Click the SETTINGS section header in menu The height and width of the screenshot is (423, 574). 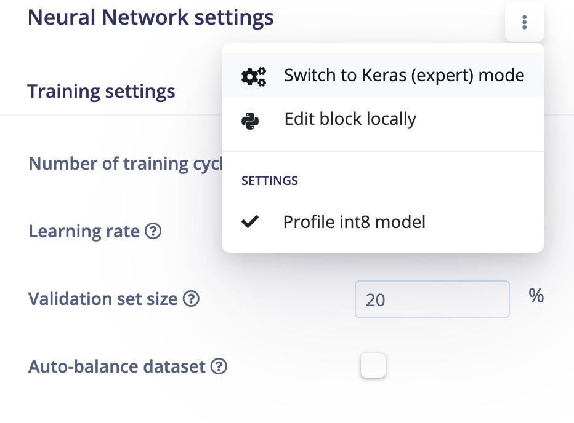269,181
